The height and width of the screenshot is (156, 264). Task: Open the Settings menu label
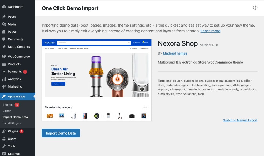tap(14, 154)
